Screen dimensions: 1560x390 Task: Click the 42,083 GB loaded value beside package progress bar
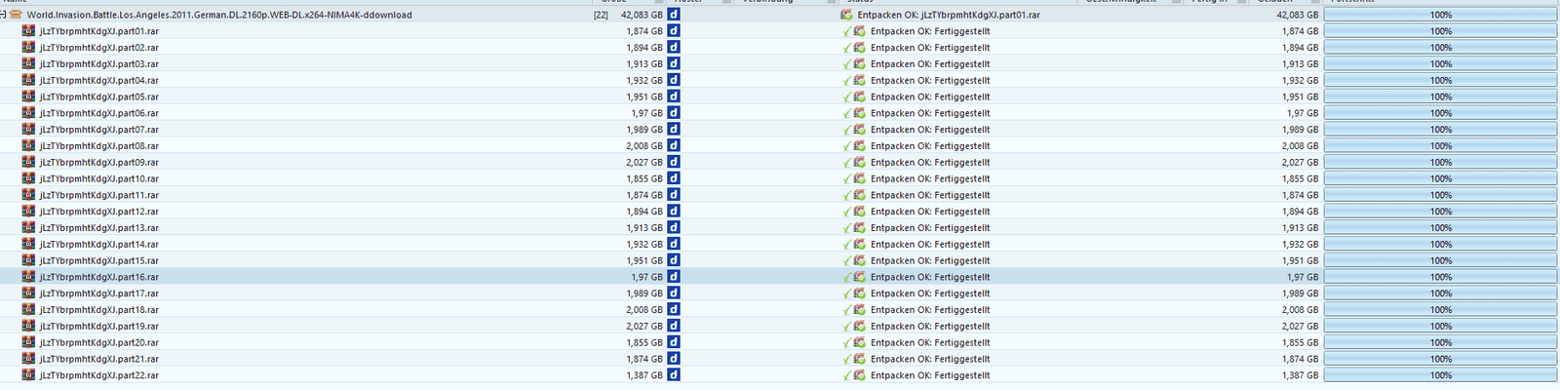coord(1298,15)
